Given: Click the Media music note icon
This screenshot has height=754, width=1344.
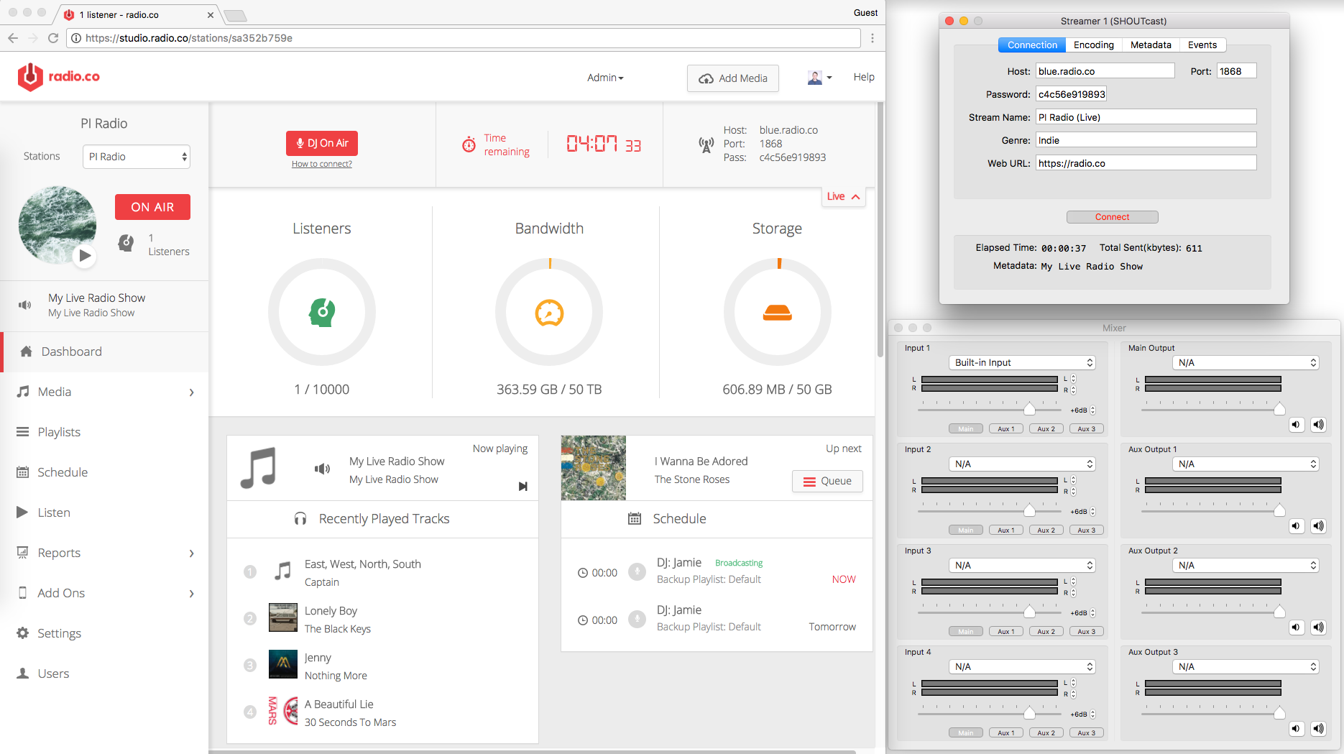Looking at the screenshot, I should click(23, 392).
